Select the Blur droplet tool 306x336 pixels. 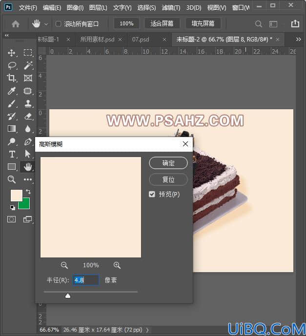tap(28, 129)
